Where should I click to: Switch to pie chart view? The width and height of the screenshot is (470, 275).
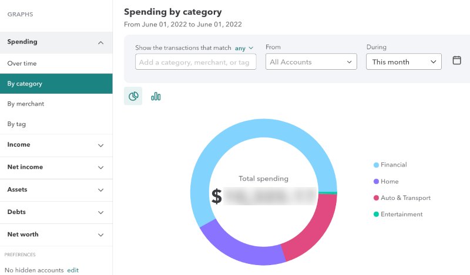pos(133,96)
